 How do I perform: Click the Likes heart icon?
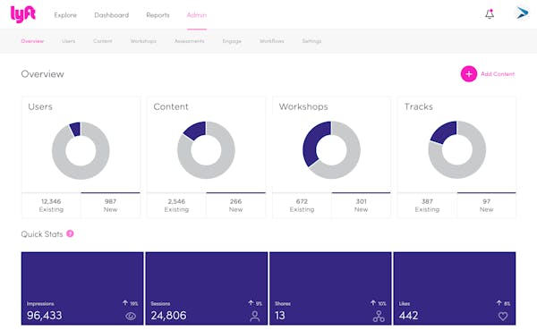coord(503,316)
